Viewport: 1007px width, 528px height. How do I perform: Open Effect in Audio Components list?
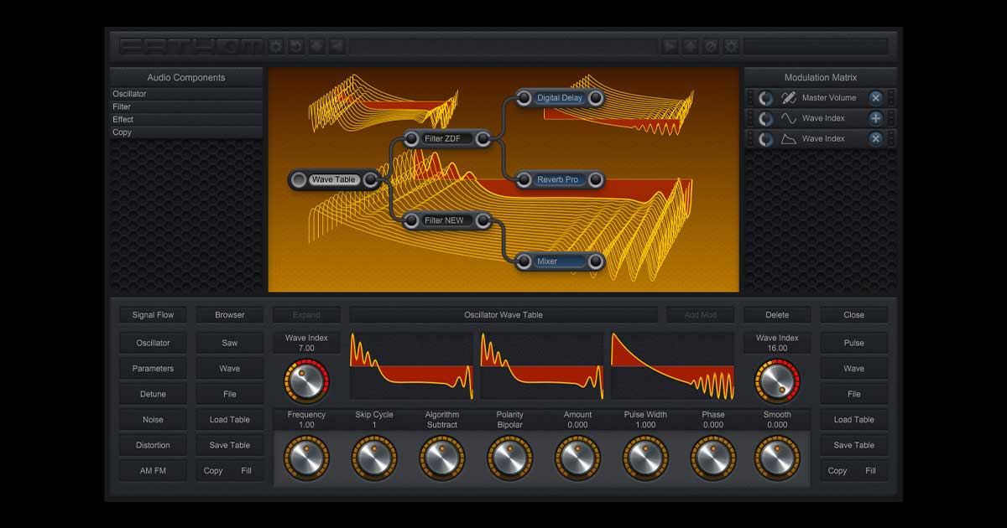tap(186, 119)
